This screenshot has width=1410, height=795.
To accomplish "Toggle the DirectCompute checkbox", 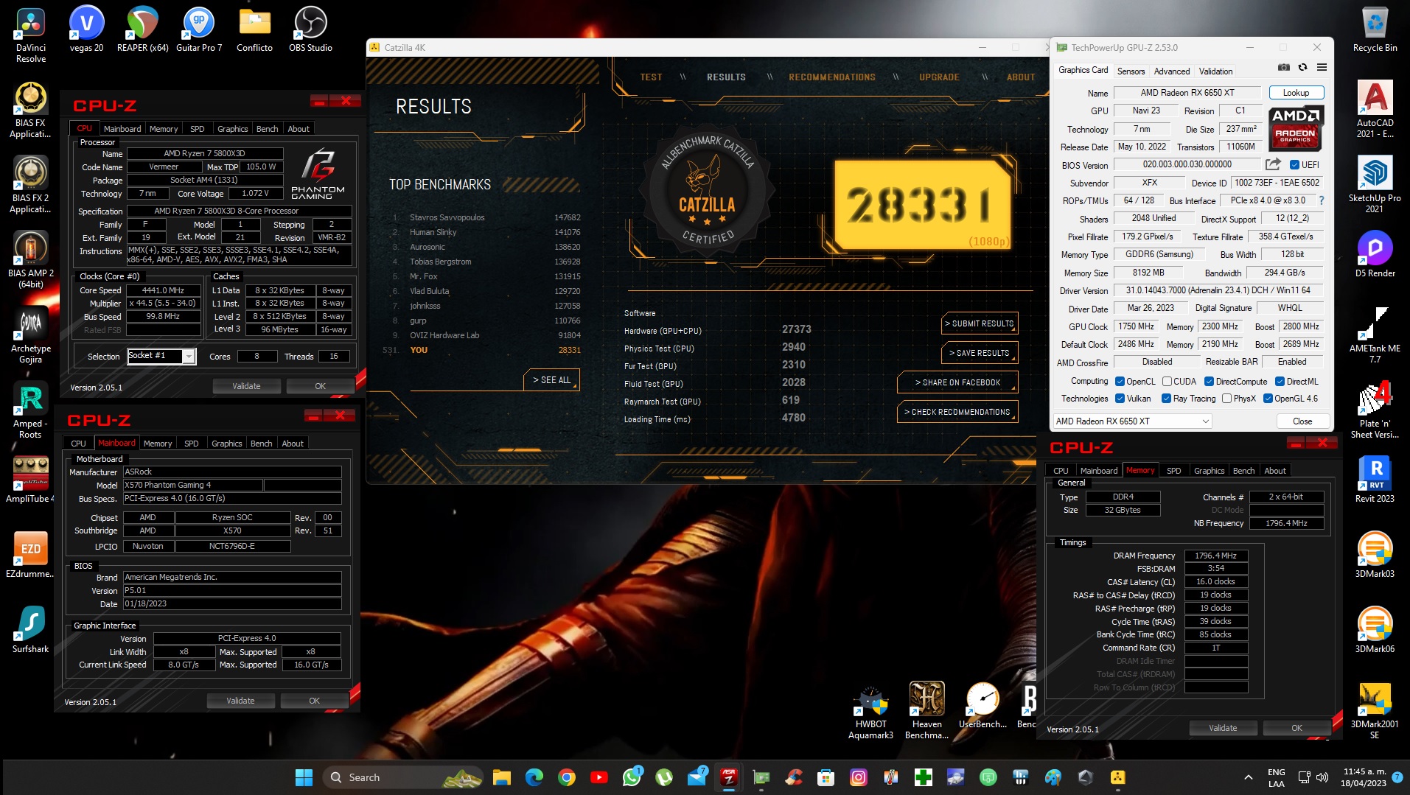I will pyautogui.click(x=1209, y=382).
